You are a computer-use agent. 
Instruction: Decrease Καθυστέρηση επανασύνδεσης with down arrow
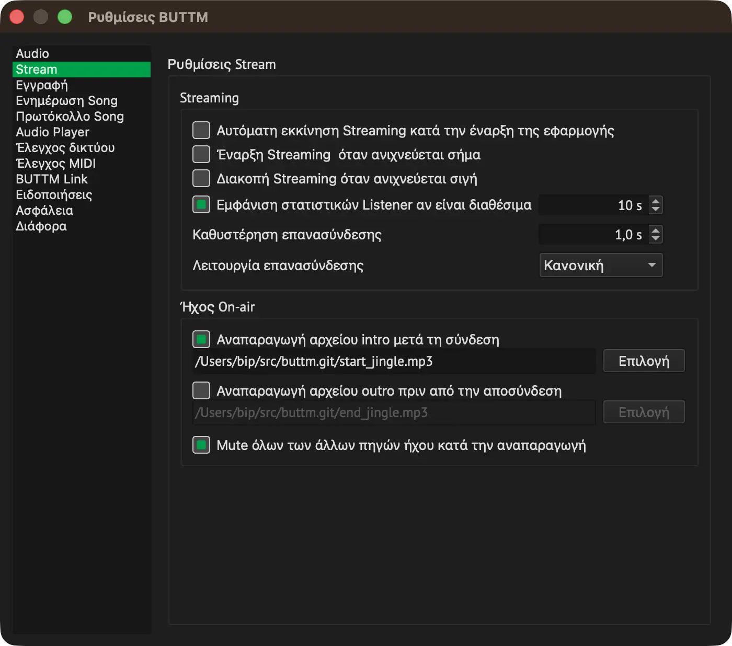[x=656, y=238]
